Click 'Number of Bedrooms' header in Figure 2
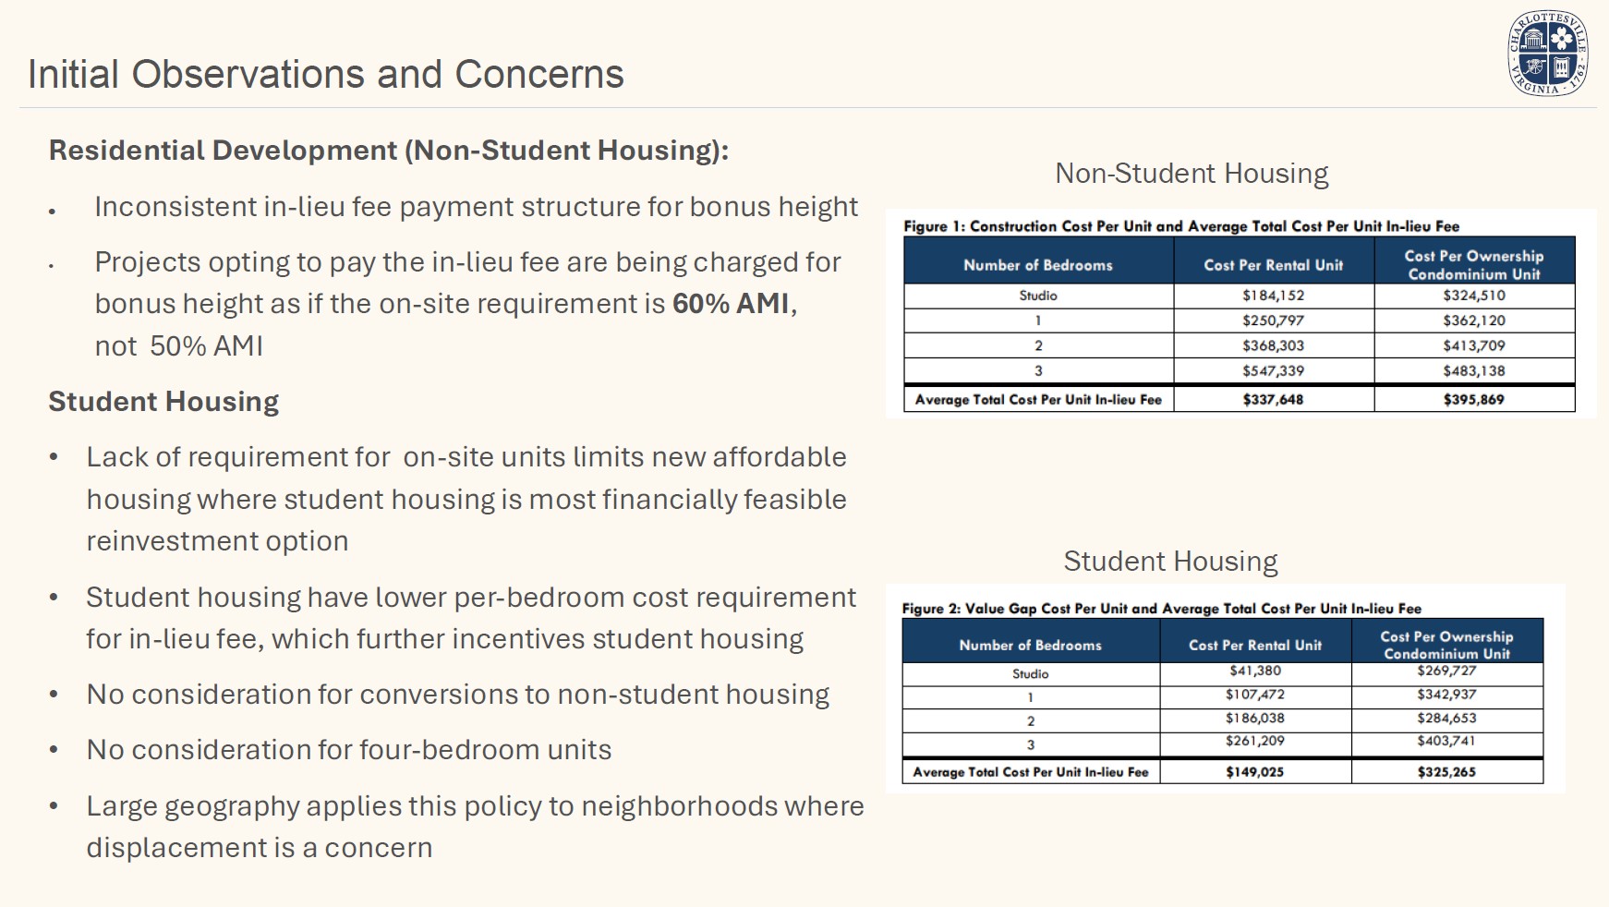The height and width of the screenshot is (907, 1609). (x=1030, y=646)
